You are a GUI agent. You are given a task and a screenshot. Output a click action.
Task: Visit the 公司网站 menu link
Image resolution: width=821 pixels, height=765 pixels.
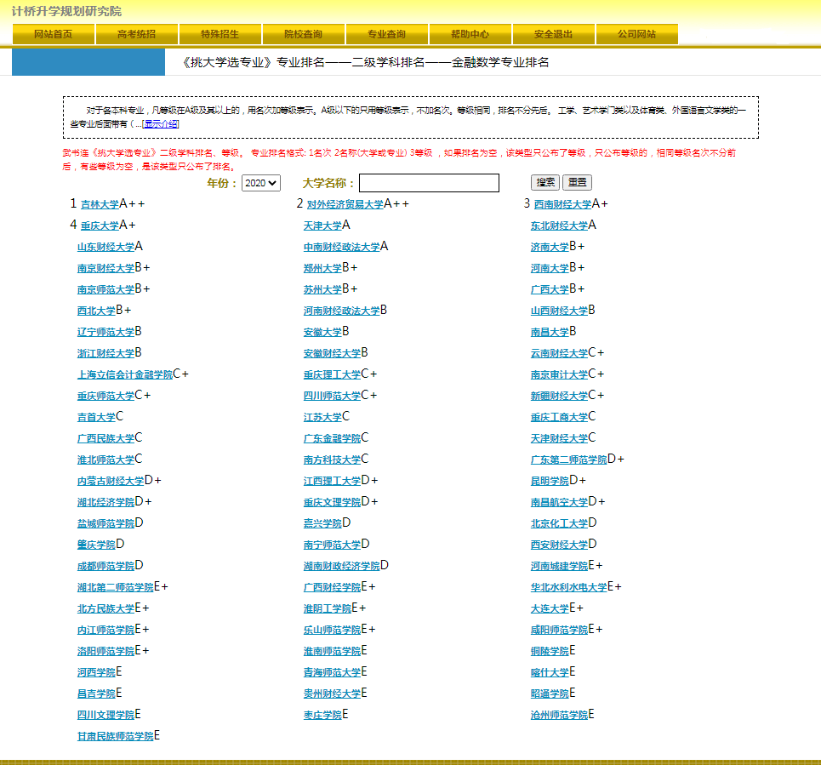click(x=636, y=34)
